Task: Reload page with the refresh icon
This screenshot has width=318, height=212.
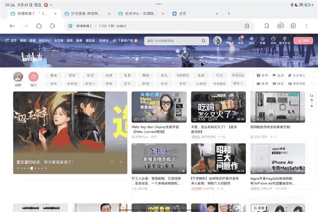Action: [52, 25]
